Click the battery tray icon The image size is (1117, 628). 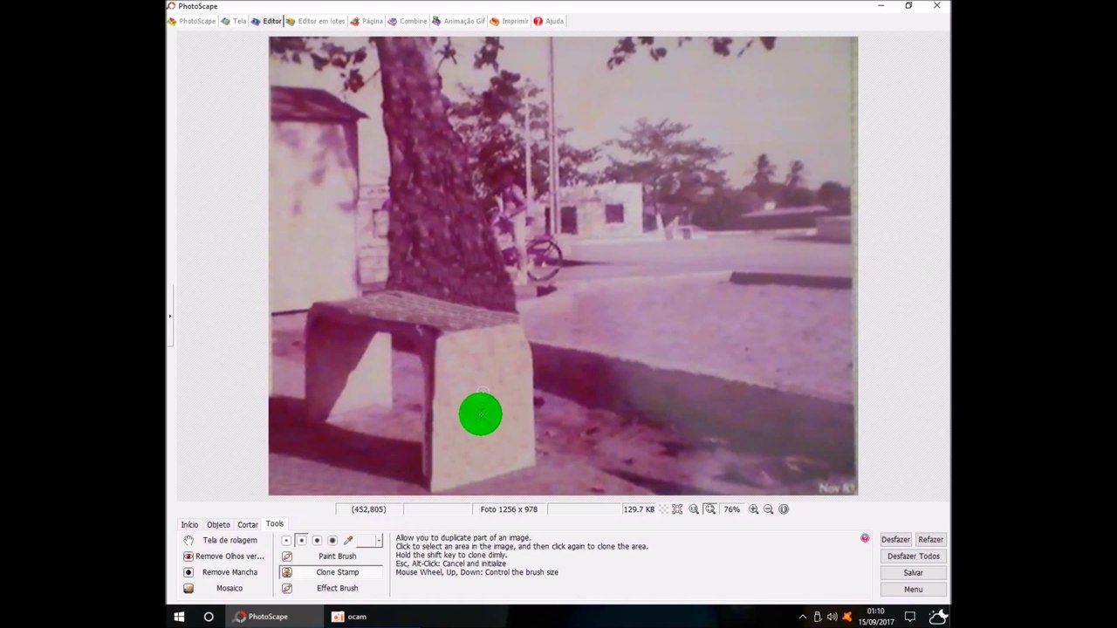pyautogui.click(x=818, y=617)
